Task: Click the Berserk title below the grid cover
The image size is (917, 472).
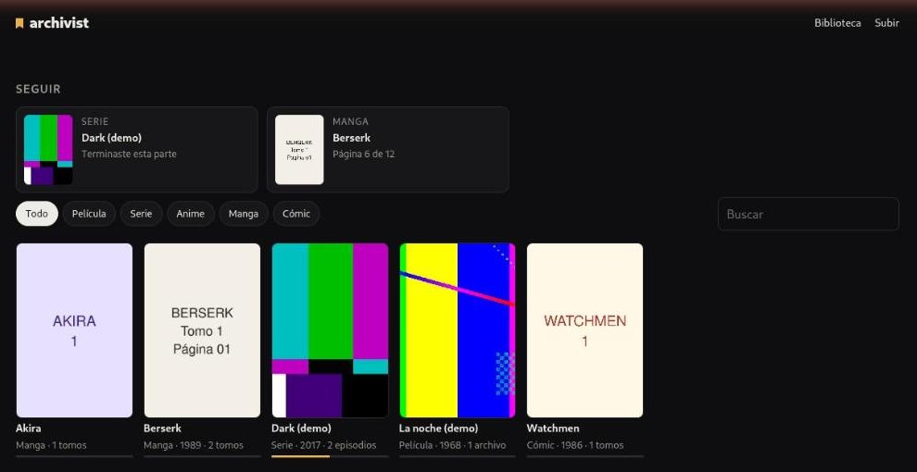Action: pyautogui.click(x=163, y=429)
